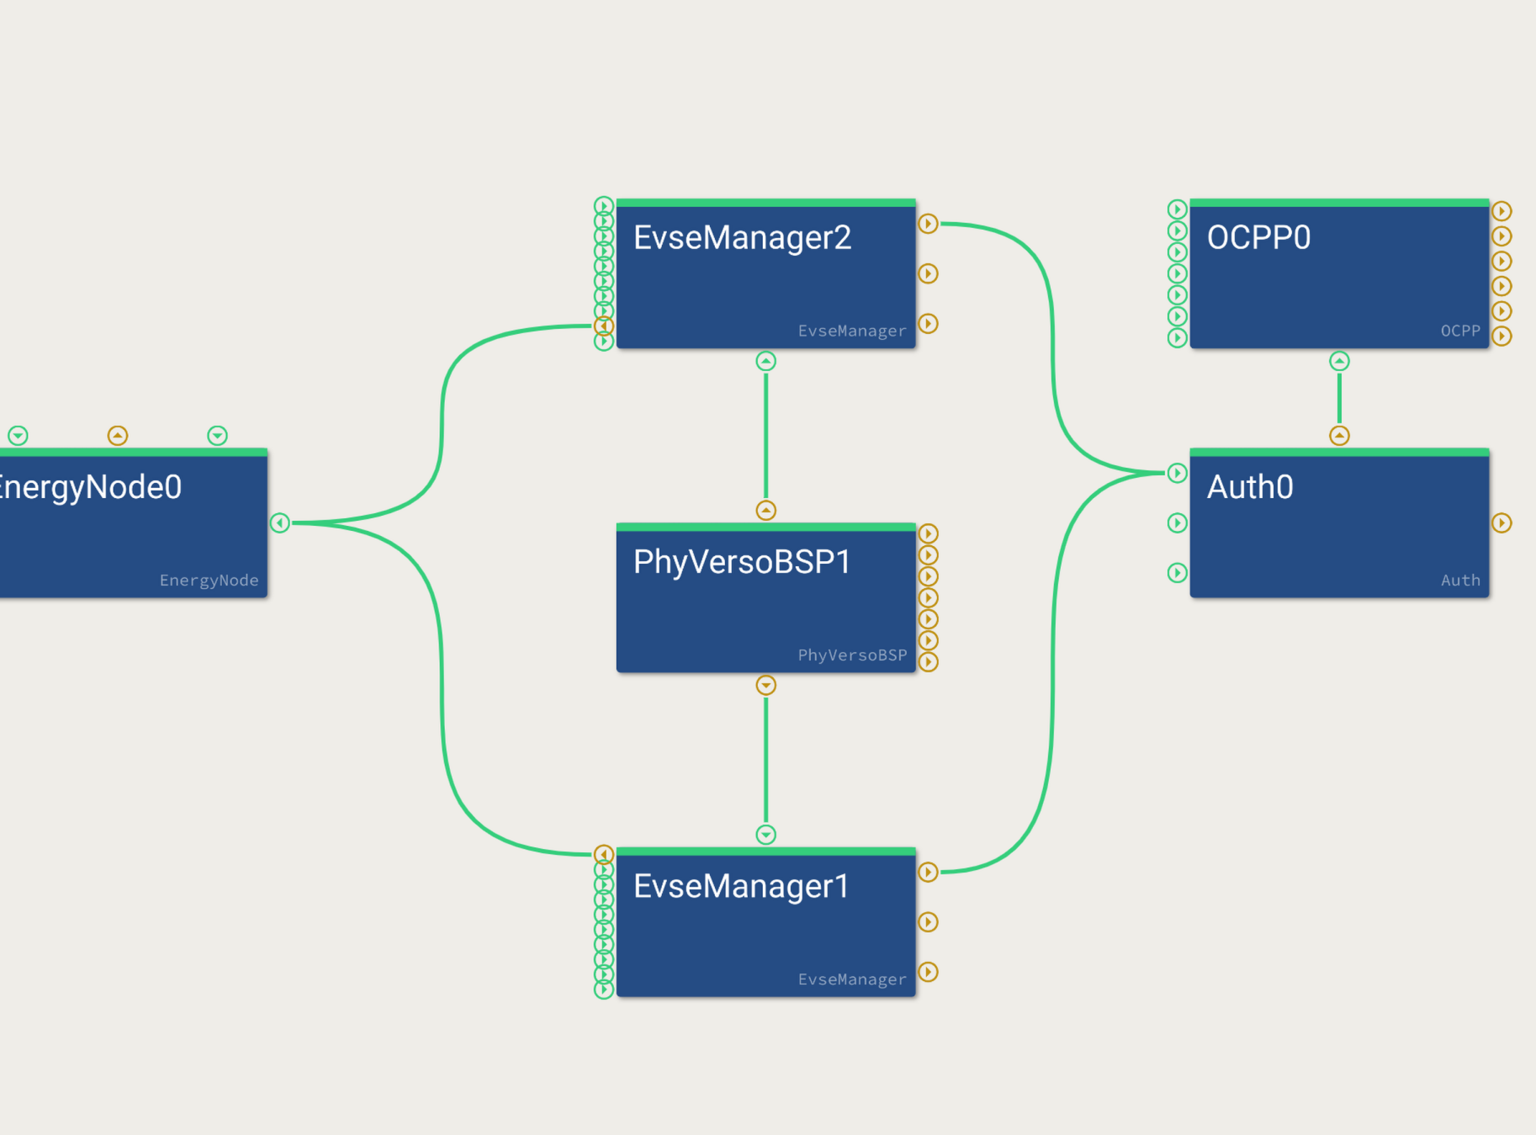Select the green port below EvseManager2
This screenshot has width=1536, height=1135.
click(765, 362)
